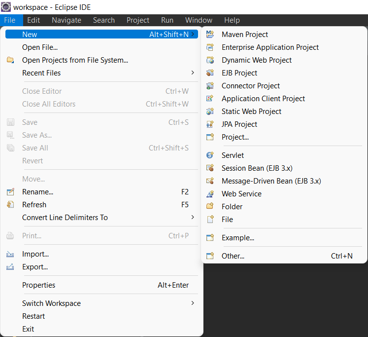Click the Export icon
The image size is (368, 337).
tap(10, 267)
